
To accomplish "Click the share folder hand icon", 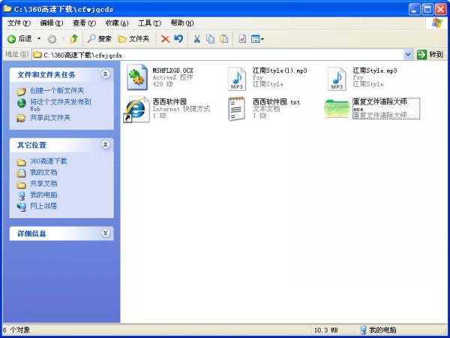I will (x=21, y=118).
